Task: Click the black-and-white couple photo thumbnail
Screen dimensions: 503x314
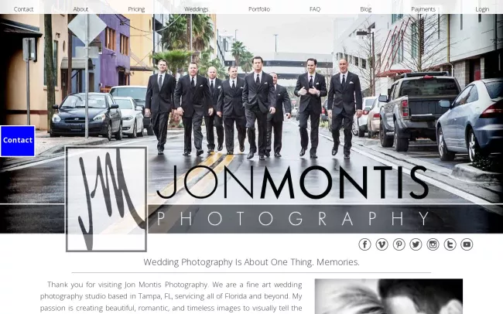Action: [x=388, y=296]
